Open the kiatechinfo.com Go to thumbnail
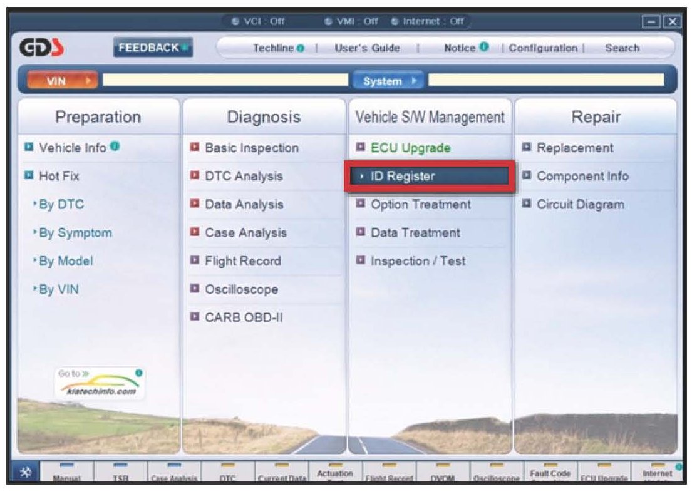The width and height of the screenshot is (697, 494). click(100, 383)
